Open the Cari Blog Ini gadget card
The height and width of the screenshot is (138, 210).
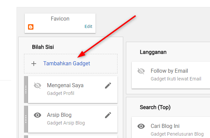tap(171, 128)
